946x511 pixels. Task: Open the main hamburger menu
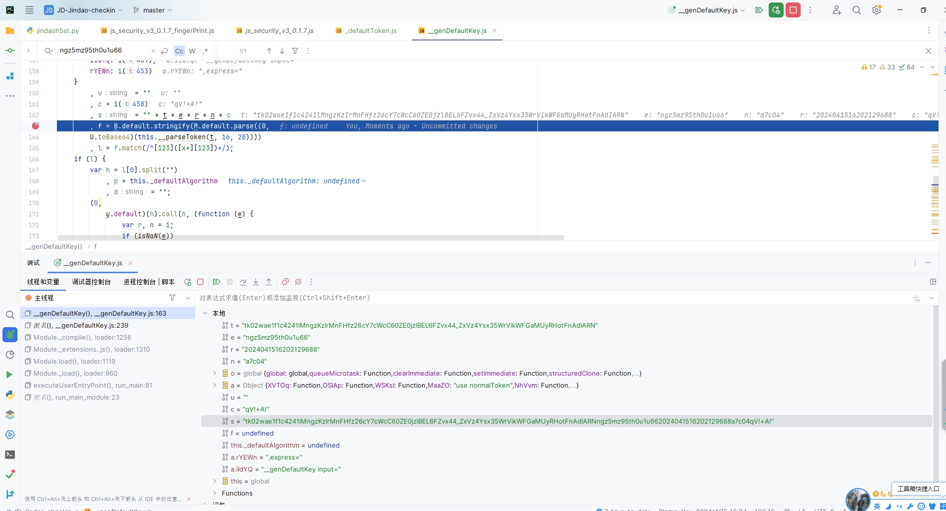coord(29,10)
